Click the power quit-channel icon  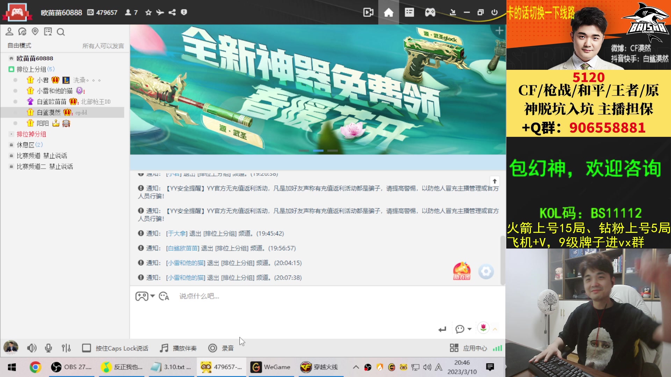pyautogui.click(x=494, y=13)
